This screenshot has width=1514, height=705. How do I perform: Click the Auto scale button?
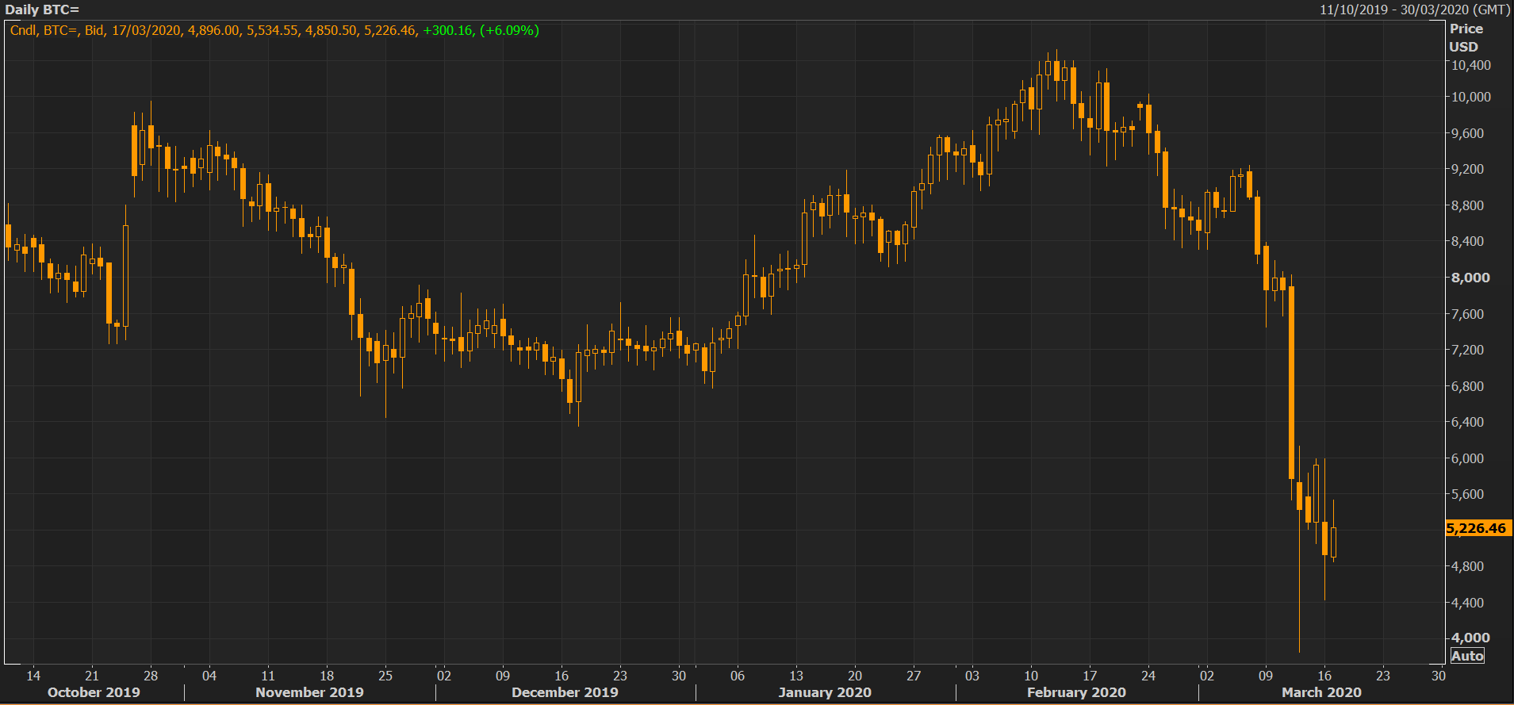tap(1467, 656)
